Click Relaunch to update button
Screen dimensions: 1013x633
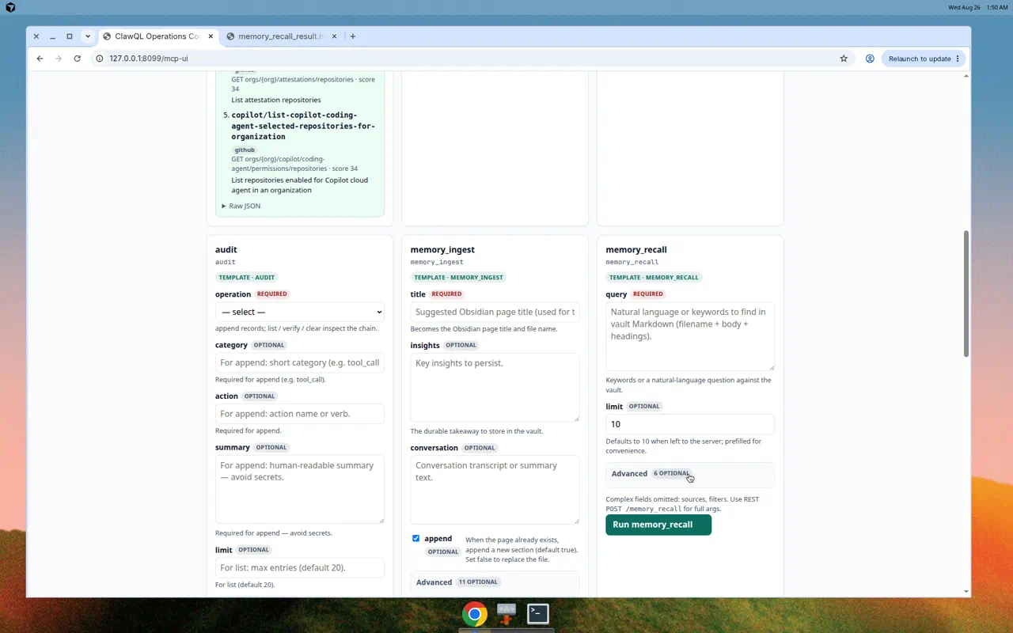click(x=919, y=59)
